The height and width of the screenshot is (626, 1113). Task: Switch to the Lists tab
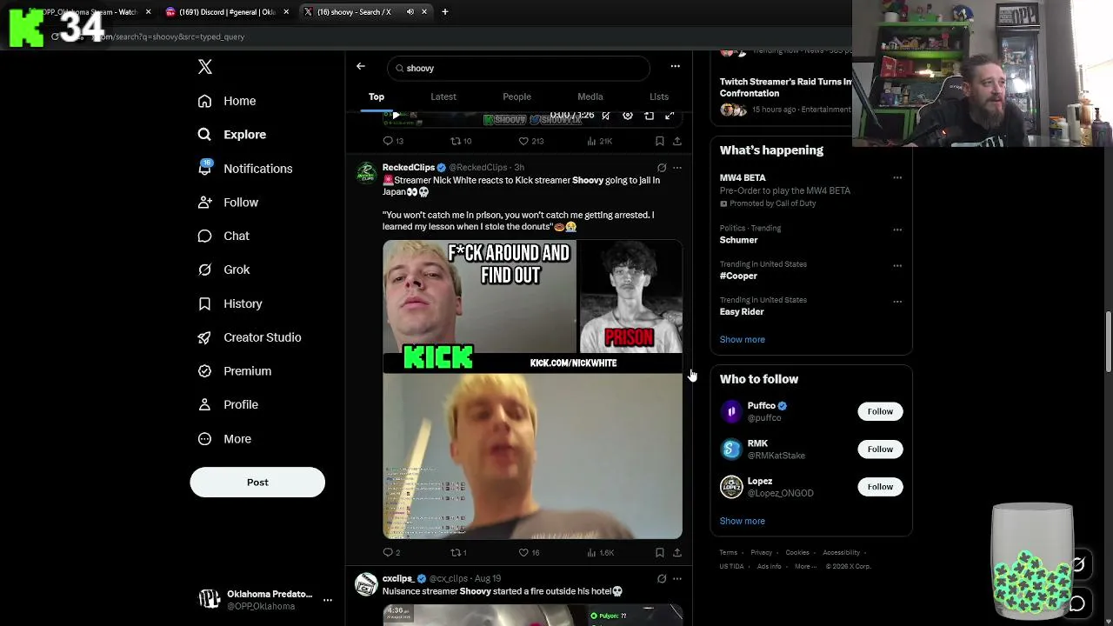659,97
